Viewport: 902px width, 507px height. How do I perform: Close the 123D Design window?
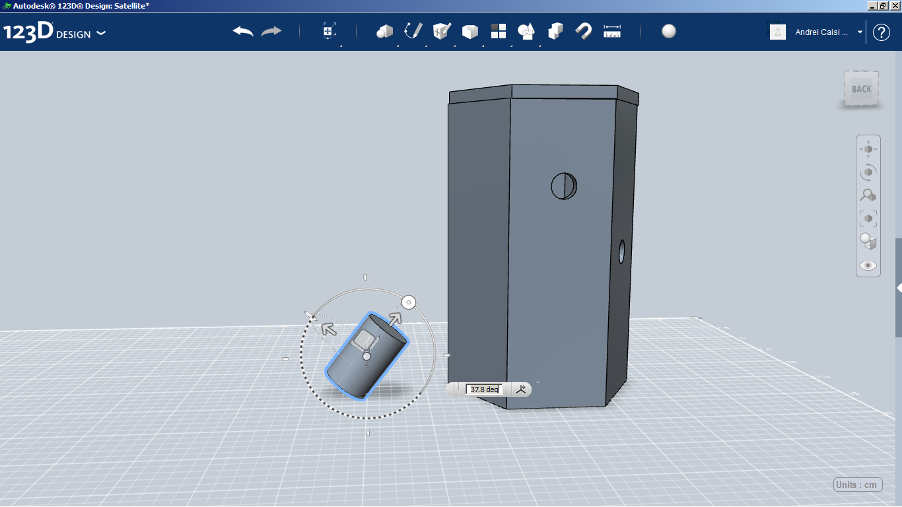pos(895,5)
